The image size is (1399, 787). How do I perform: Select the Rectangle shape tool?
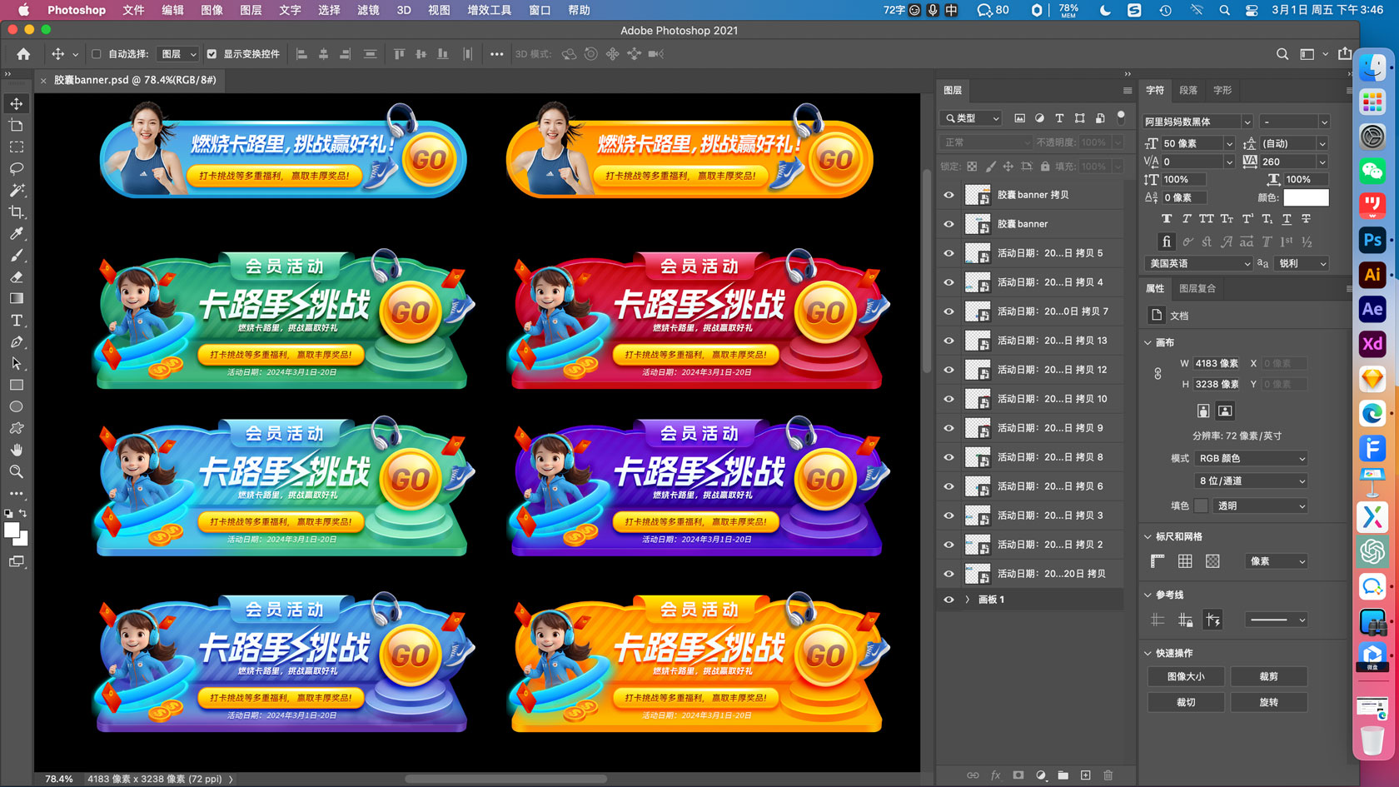16,385
